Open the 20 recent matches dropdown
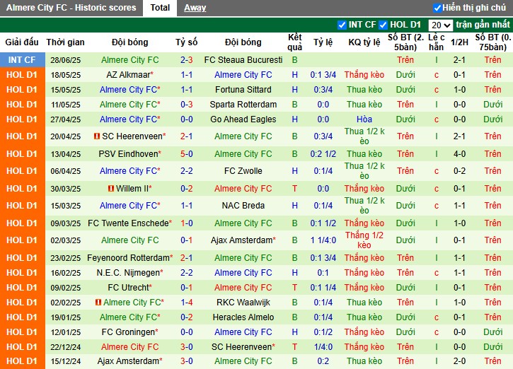The image size is (513, 369). 440,25
